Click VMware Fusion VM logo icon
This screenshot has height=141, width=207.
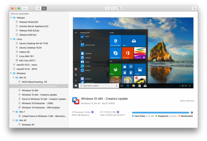pos(76,101)
